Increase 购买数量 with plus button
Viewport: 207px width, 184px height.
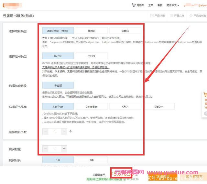[64, 149]
